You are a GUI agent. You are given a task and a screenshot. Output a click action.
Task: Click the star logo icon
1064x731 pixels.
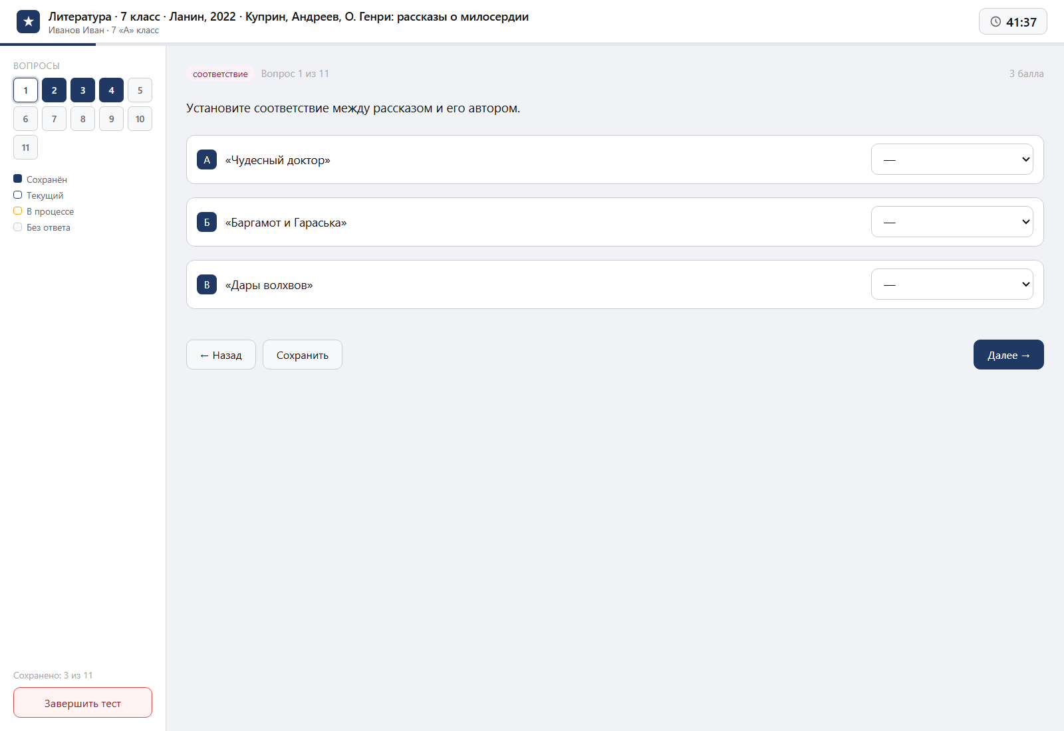[28, 22]
